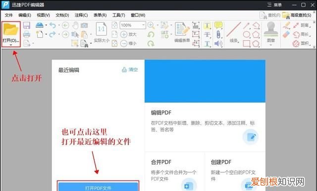
Task: Select the Hand tool
Action: pyautogui.click(x=75, y=25)
